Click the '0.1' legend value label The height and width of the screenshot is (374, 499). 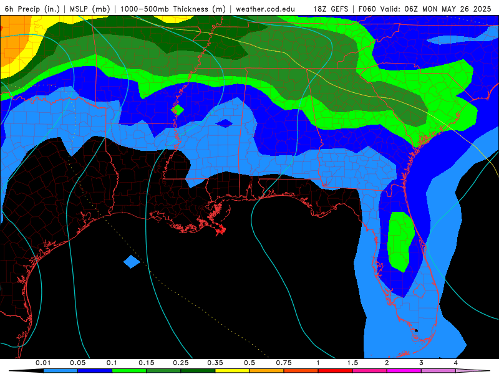point(112,363)
